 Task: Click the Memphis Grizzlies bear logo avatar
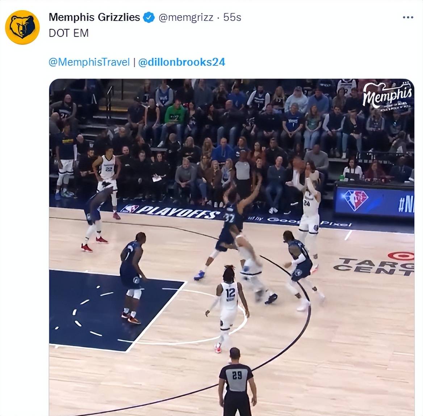(x=22, y=27)
